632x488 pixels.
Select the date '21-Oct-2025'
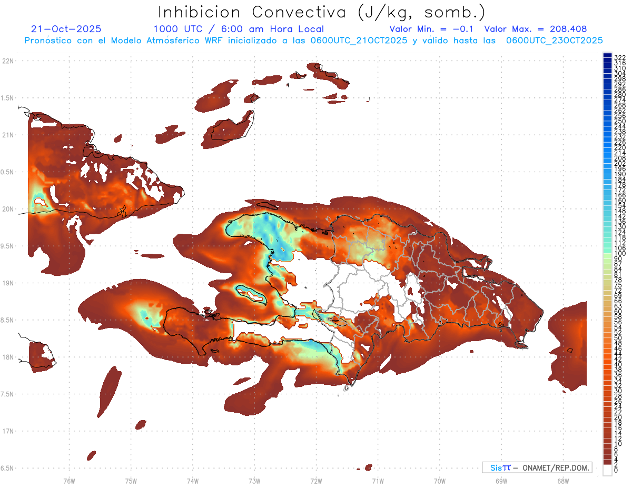[x=66, y=29]
